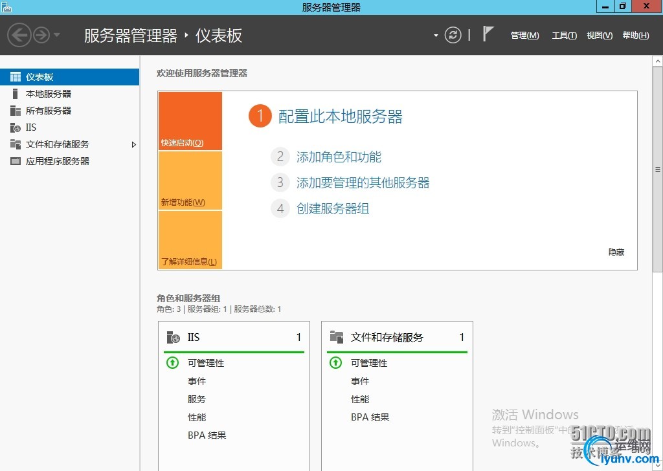Select 所有服务器 in the sidebar
This screenshot has height=471, width=663.
click(x=69, y=111)
